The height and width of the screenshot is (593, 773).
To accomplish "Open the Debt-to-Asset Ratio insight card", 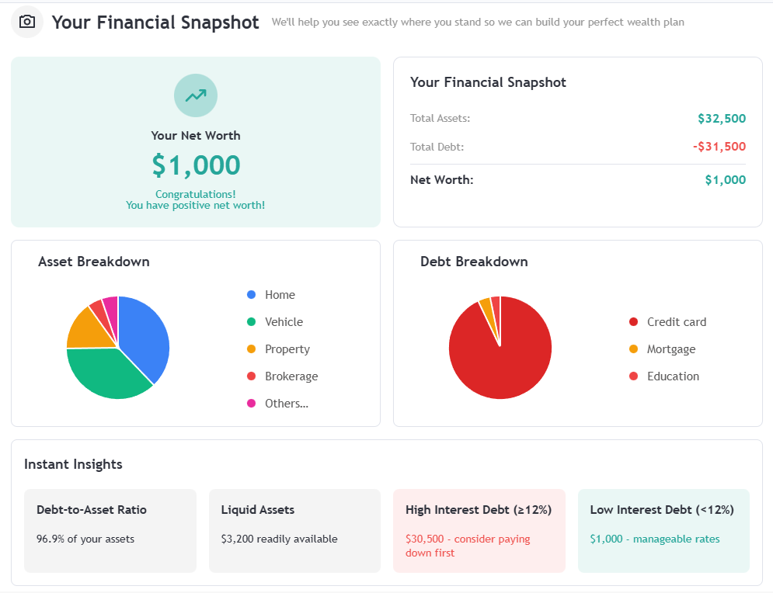I will point(110,531).
